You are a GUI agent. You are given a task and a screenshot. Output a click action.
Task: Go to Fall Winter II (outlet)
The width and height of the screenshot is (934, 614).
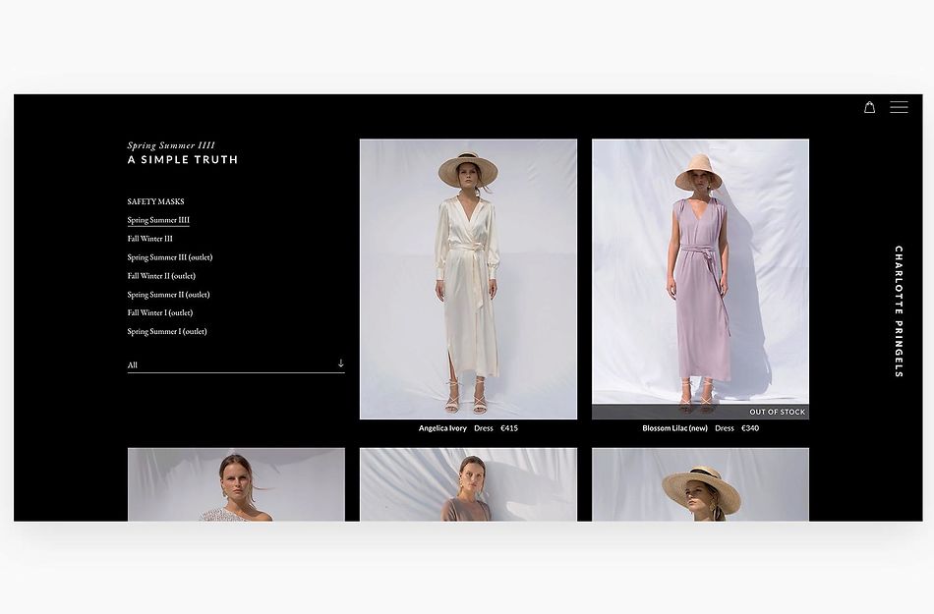point(161,276)
